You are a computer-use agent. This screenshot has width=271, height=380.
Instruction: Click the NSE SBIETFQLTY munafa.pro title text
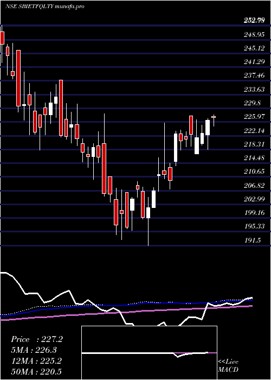tap(45, 7)
